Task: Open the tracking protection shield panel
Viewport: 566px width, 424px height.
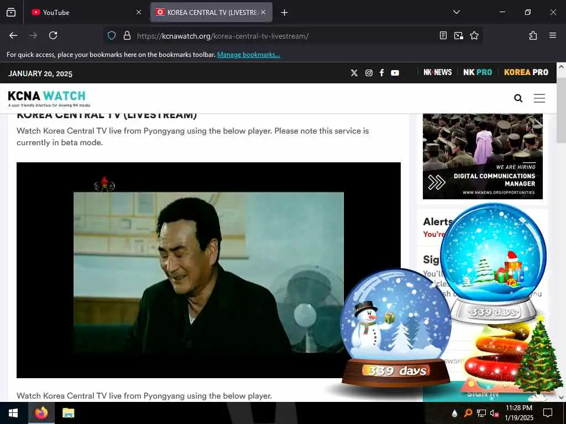Action: [x=112, y=35]
